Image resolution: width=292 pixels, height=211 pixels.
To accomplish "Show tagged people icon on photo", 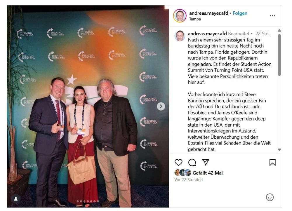I will pos(16,199).
